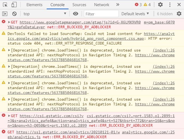Open the Default levels dropdown
Image resolution: width=184 pixels, height=139 pixels.
(135, 14)
